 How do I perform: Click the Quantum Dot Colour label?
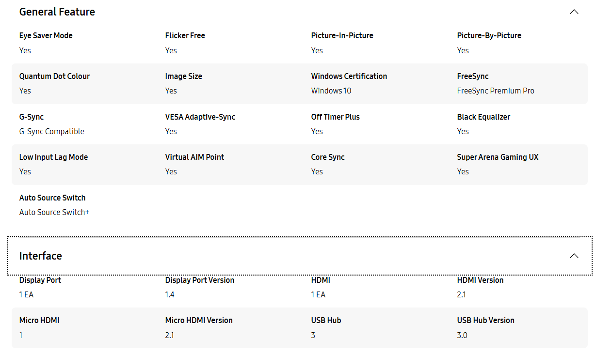pyautogui.click(x=54, y=76)
